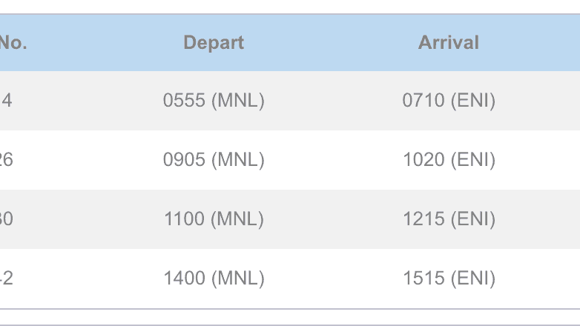Click the 0710 arrival time
The height and width of the screenshot is (326, 580).
click(x=423, y=101)
